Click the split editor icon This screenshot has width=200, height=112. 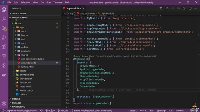190,8
